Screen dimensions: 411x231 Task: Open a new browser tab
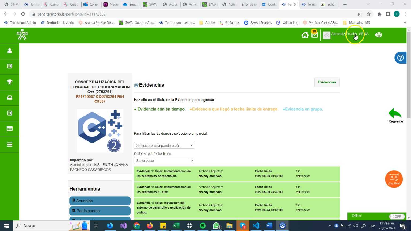pos(345,4)
